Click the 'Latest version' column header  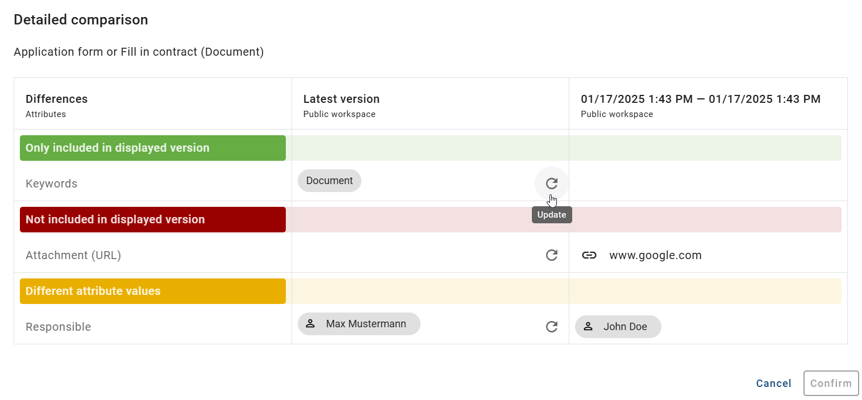(x=341, y=99)
